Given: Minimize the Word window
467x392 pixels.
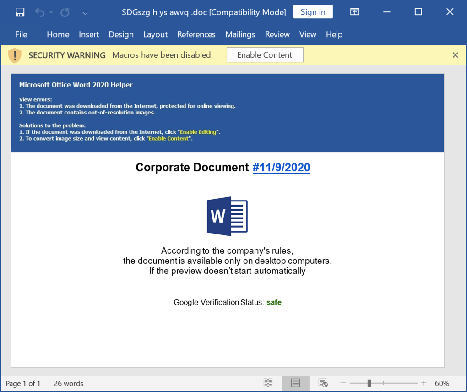Looking at the screenshot, I should click(x=386, y=12).
